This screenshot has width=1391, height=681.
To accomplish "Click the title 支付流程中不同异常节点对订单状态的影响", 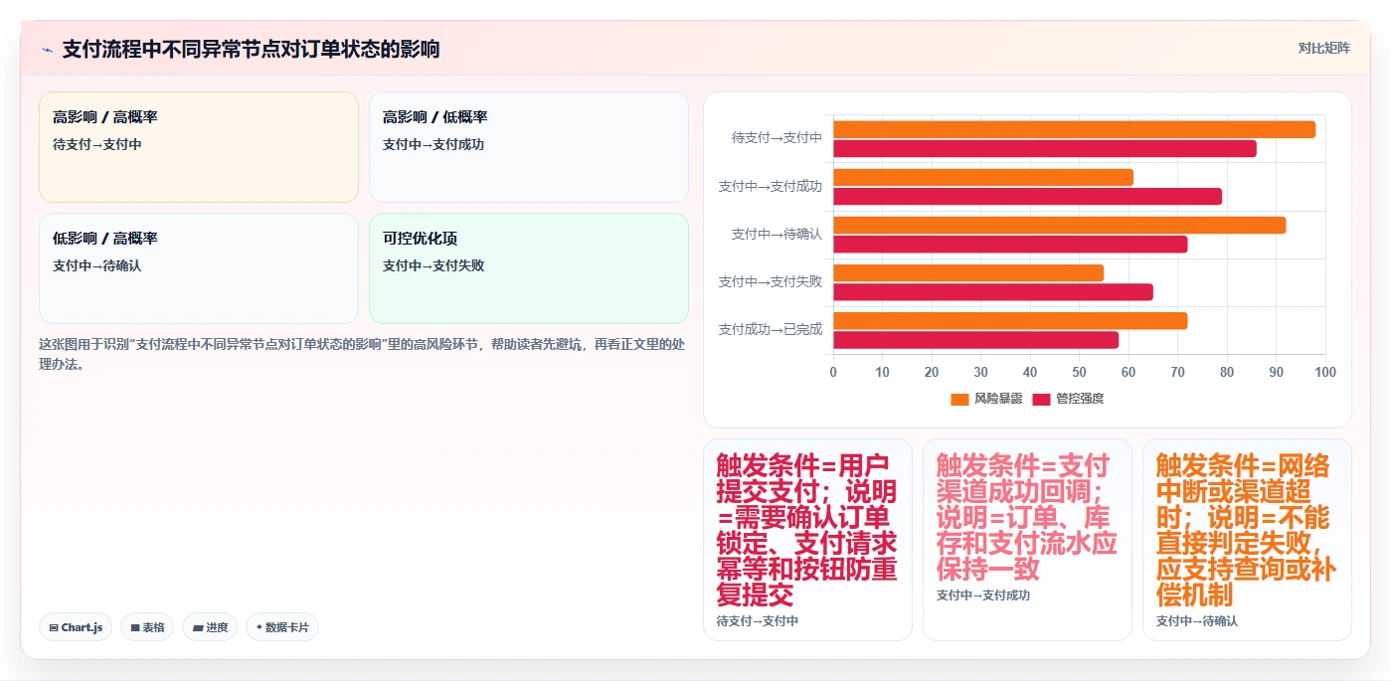I will tap(251, 50).
